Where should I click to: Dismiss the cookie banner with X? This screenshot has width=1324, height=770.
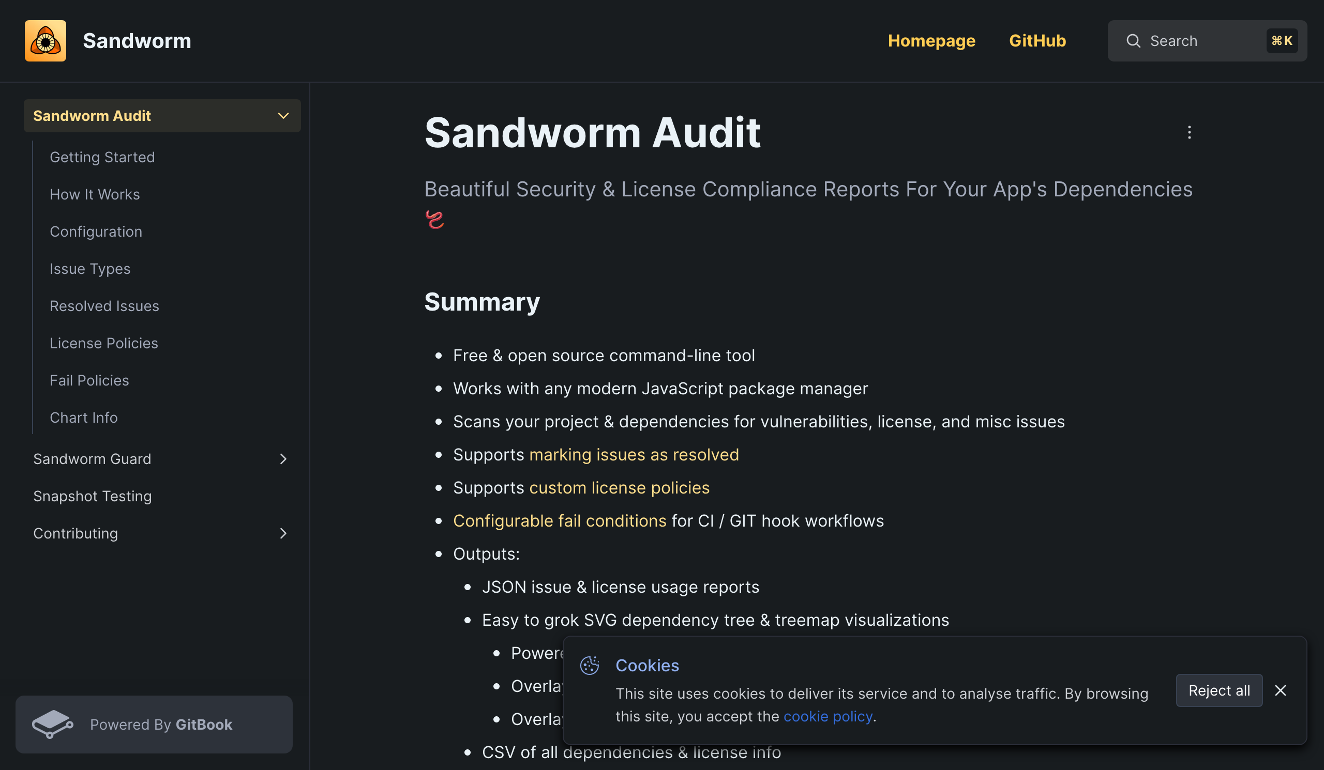click(x=1281, y=691)
